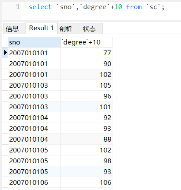Viewport: 181px width, 190px height.
Task: Select the 102 cell in the 2007010105 row
Action: click(x=87, y=150)
